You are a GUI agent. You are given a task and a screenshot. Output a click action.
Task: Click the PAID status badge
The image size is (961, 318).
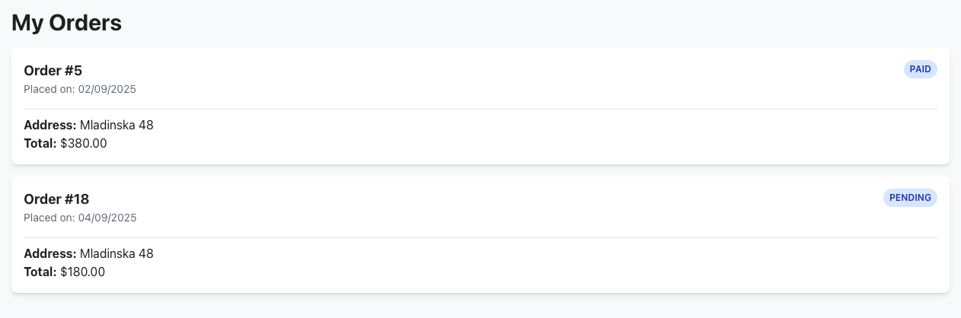(x=920, y=69)
